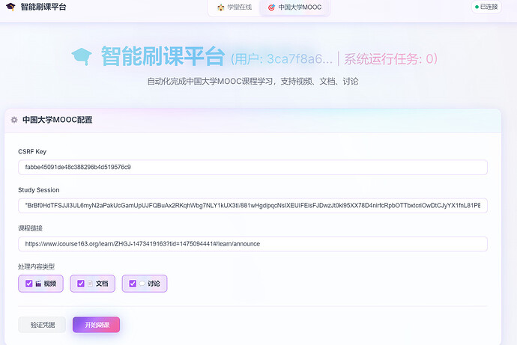This screenshot has width=517, height=345.
Task: Toggle the 文档 checkbox
Action: click(81, 284)
